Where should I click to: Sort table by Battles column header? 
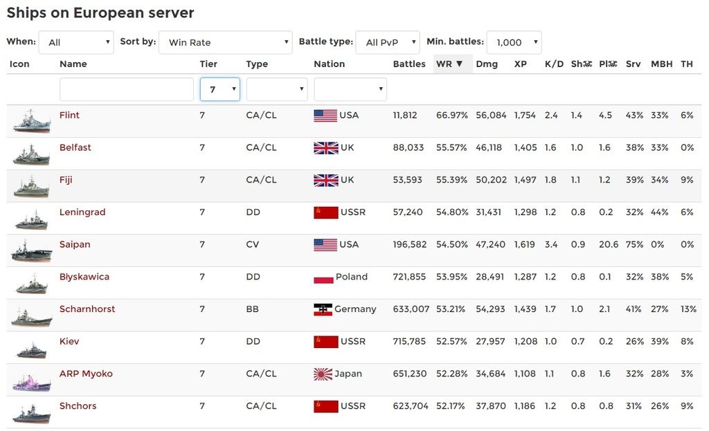409,64
